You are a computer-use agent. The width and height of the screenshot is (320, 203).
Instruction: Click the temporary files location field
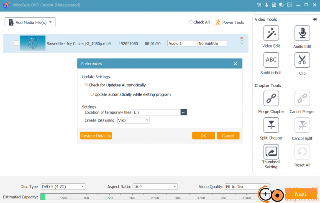click(157, 112)
